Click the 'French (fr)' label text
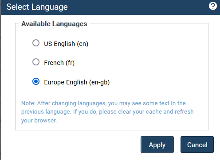Image resolution: width=220 pixels, height=160 pixels. point(59,63)
